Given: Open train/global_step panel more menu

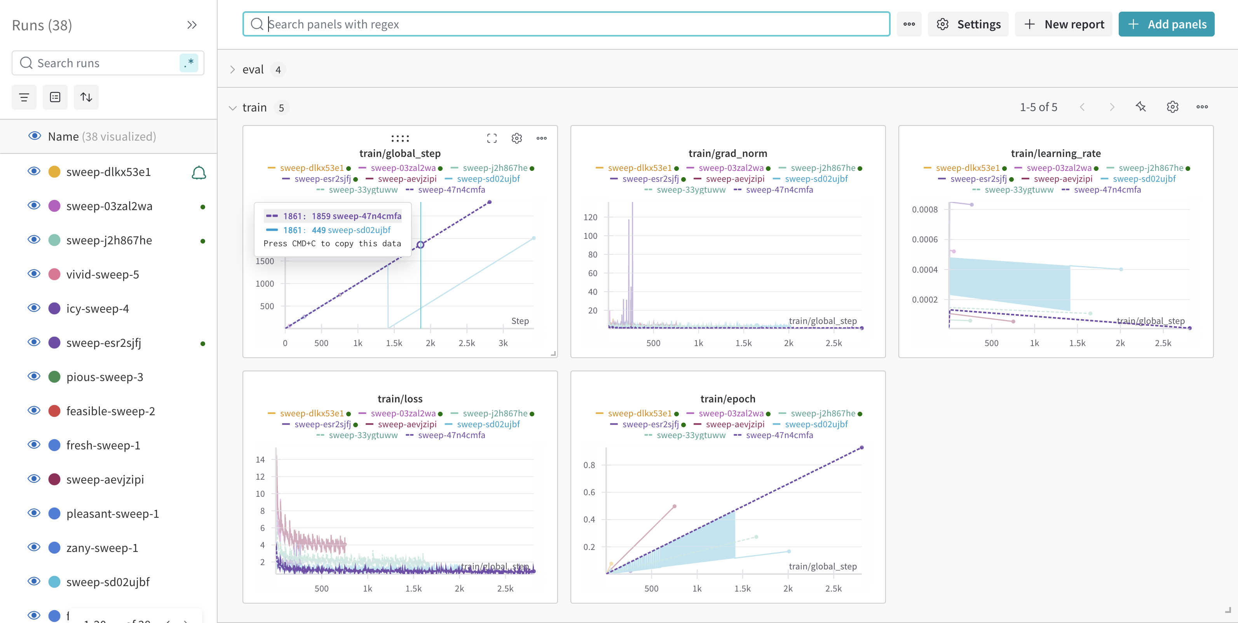Looking at the screenshot, I should [542, 138].
